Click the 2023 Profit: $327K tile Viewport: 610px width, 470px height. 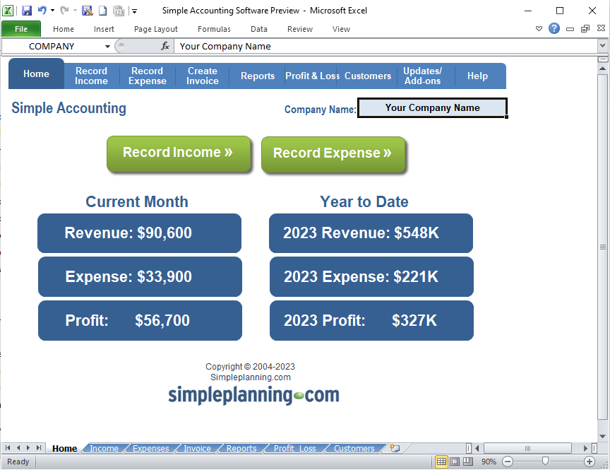click(x=371, y=320)
